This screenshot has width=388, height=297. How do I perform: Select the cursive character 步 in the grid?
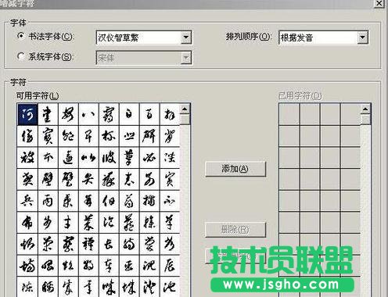pyautogui.click(x=48, y=223)
